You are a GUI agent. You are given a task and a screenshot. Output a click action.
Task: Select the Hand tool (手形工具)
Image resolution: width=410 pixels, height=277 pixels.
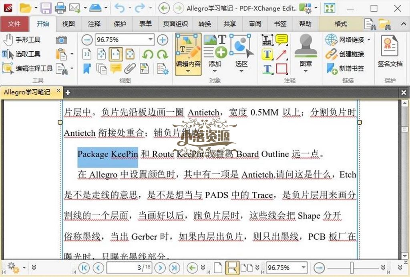[22, 40]
